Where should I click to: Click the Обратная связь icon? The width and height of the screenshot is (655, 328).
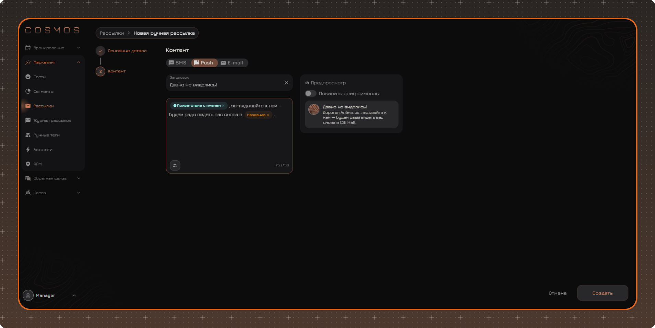pyautogui.click(x=28, y=178)
